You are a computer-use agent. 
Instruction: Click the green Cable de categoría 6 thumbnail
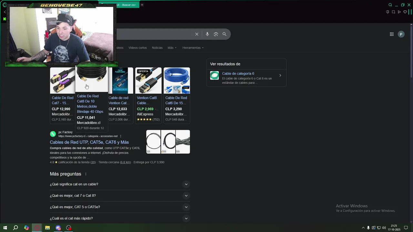pyautogui.click(x=214, y=75)
